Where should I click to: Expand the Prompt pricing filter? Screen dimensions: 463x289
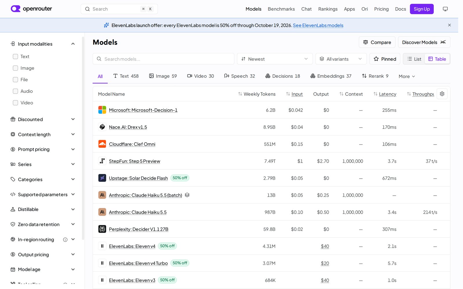pyautogui.click(x=43, y=149)
